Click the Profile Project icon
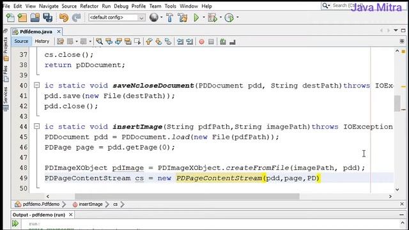 tap(229, 17)
